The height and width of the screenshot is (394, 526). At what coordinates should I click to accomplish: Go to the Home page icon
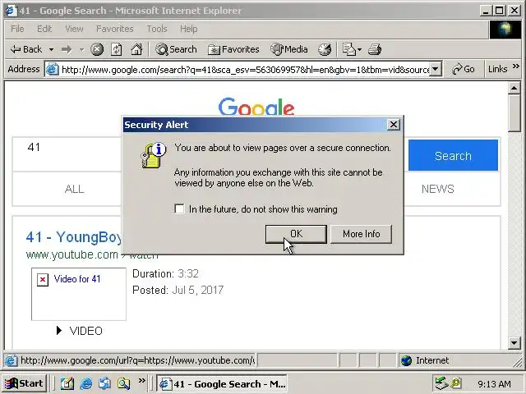(x=136, y=49)
